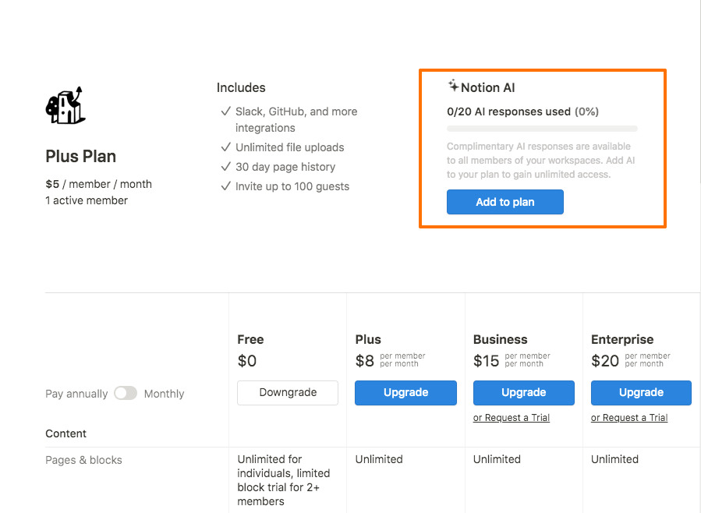
Task: Select the Pay annually label
Action: click(76, 394)
